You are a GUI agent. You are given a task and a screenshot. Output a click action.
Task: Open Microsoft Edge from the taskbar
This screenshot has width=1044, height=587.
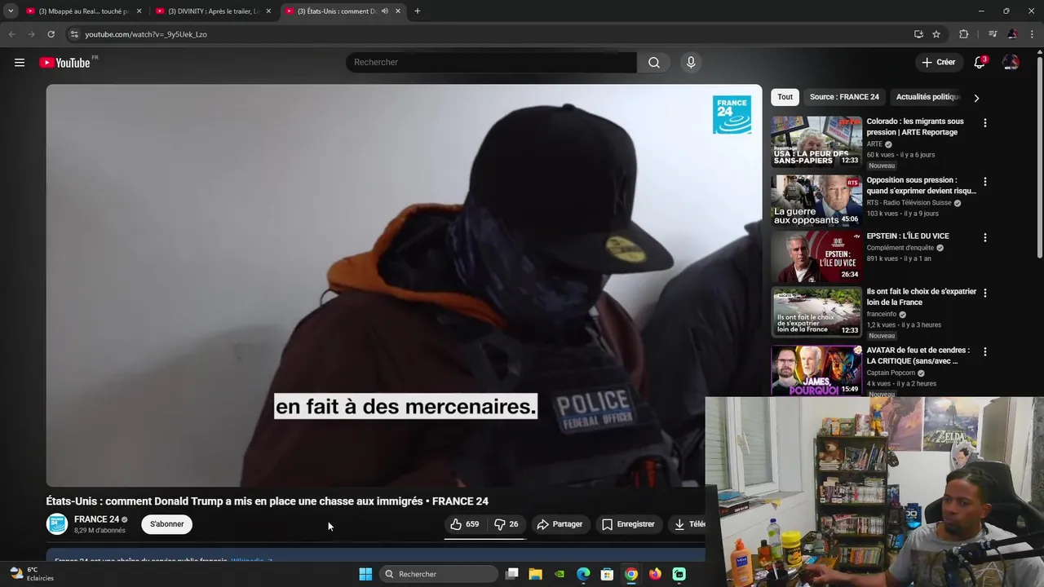[x=583, y=574]
